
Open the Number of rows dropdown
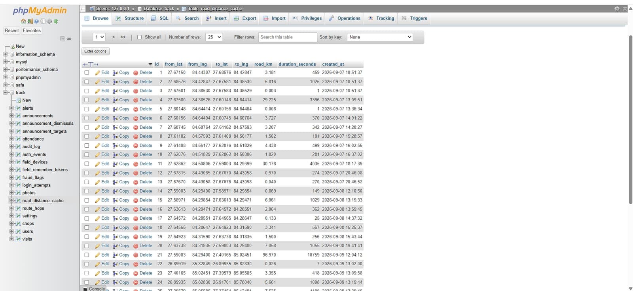(214, 37)
